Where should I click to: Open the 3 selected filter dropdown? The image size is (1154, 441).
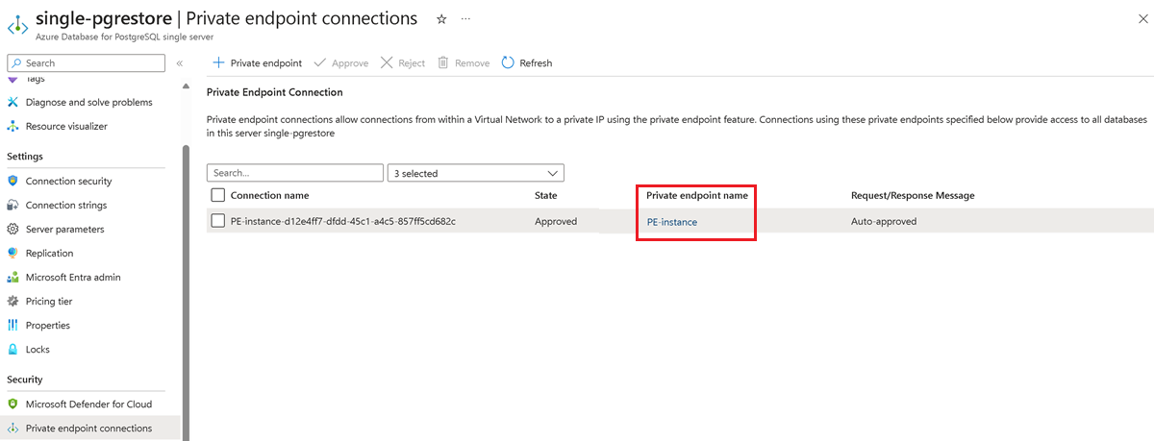tap(475, 173)
